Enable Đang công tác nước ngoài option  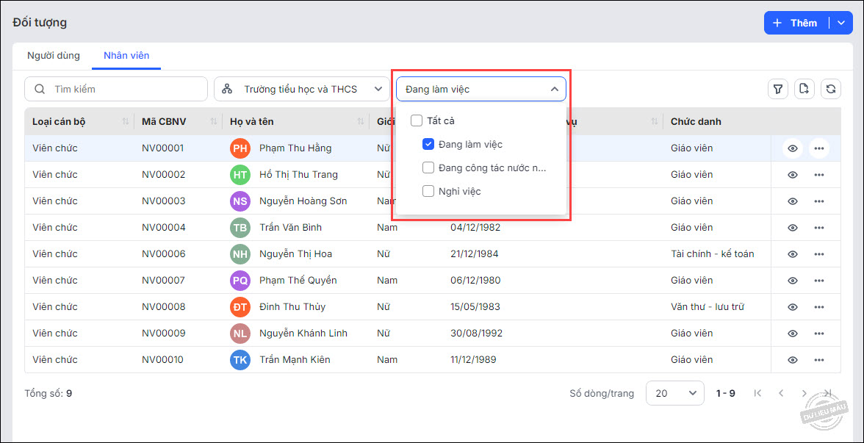pyautogui.click(x=428, y=168)
